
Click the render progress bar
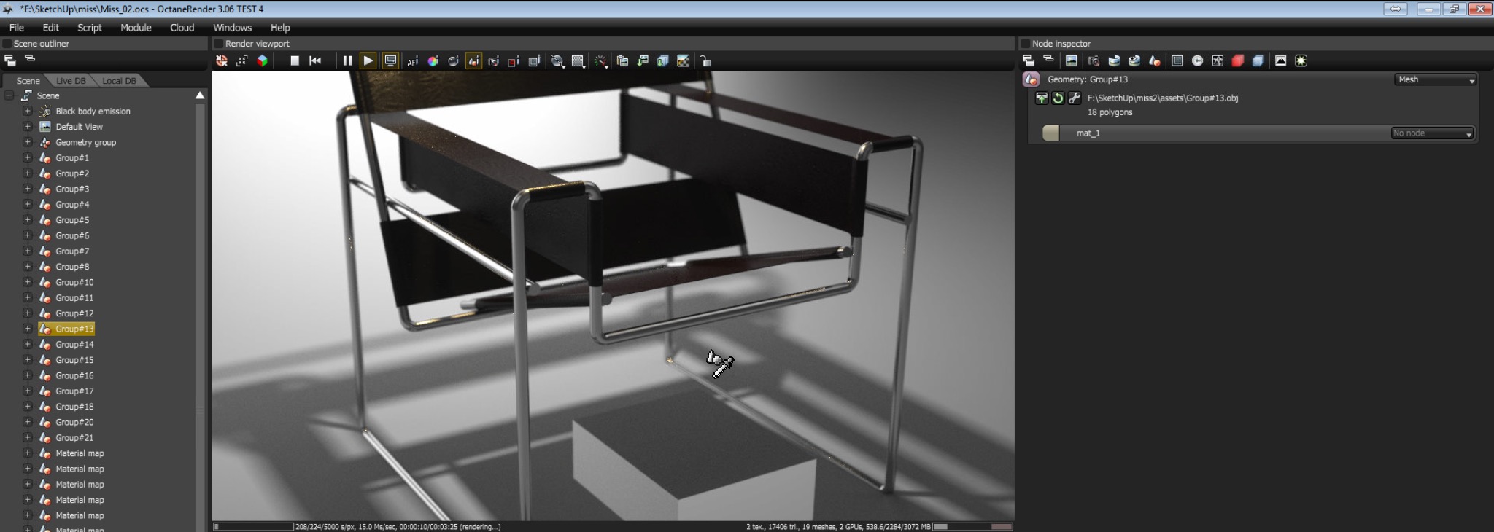tap(253, 526)
